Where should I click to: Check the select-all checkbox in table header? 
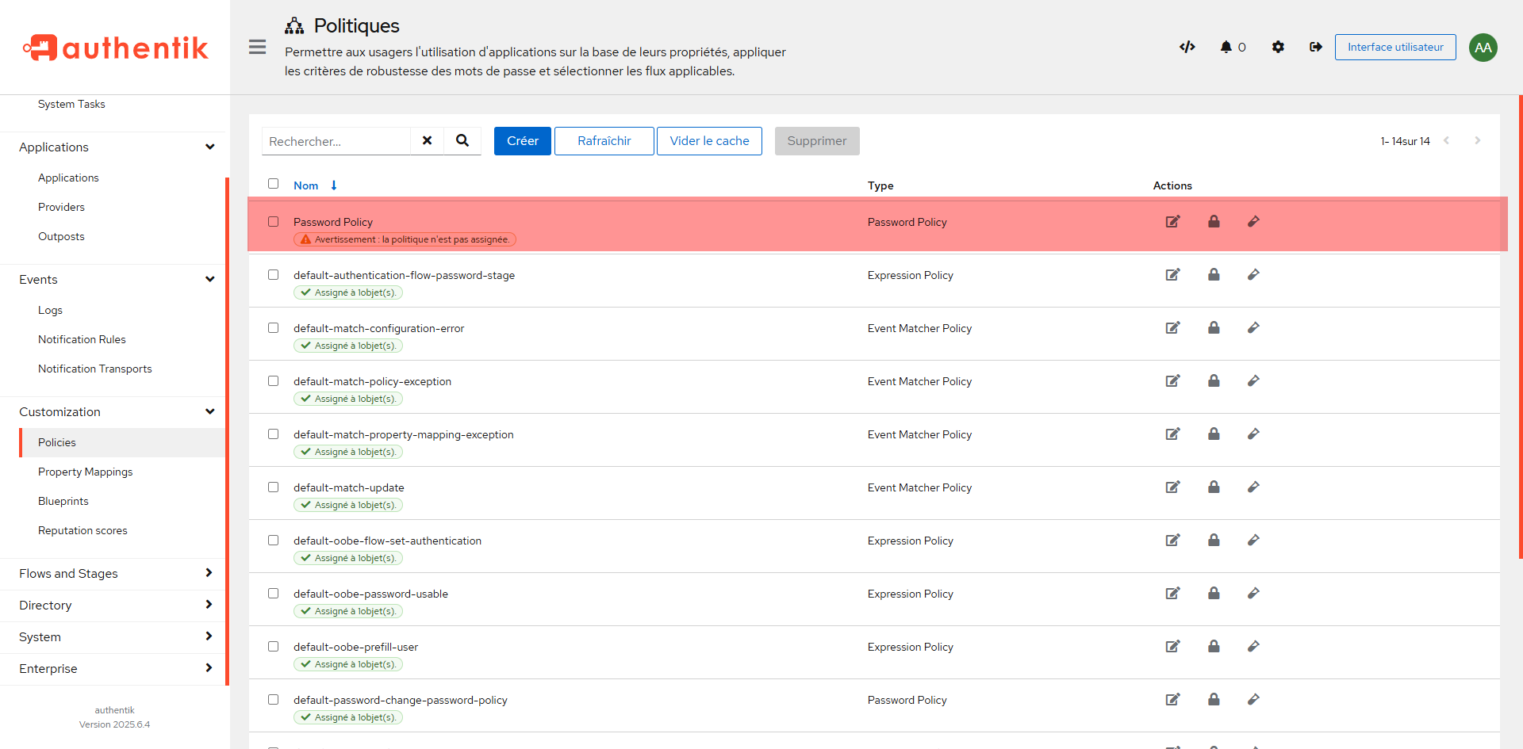[x=274, y=184]
